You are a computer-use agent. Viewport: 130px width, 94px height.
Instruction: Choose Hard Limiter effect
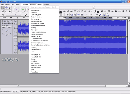(x=44, y=63)
